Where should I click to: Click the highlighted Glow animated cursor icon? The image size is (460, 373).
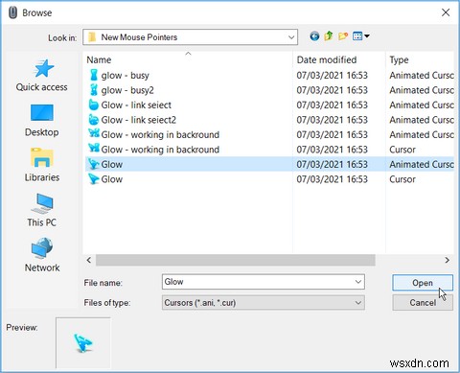[94, 164]
